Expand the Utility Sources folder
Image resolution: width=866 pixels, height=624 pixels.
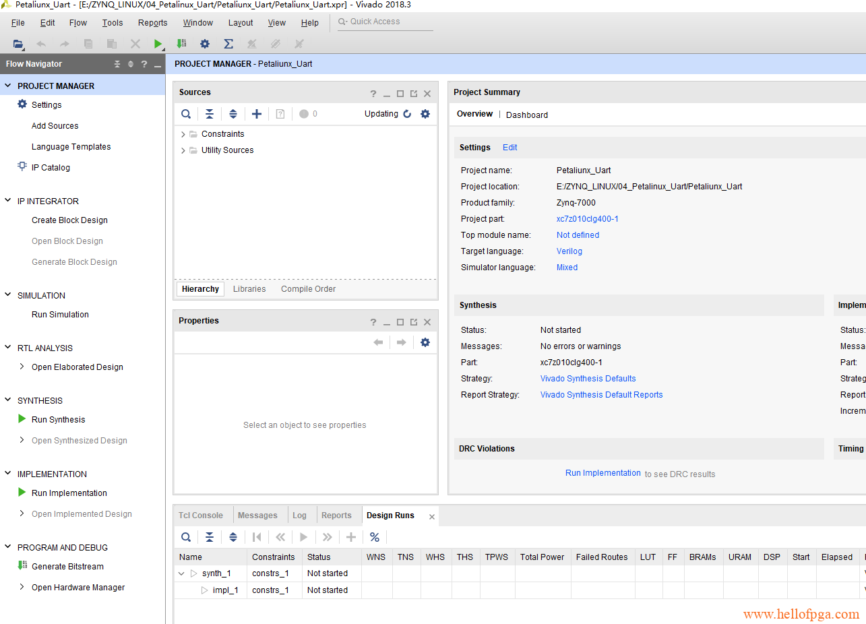click(x=183, y=150)
